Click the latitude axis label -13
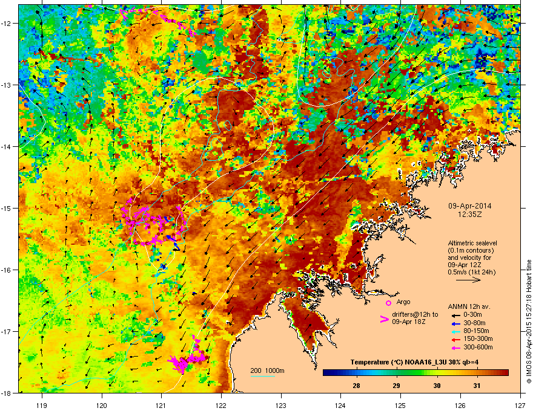The width and height of the screenshot is (533, 411). (7, 85)
